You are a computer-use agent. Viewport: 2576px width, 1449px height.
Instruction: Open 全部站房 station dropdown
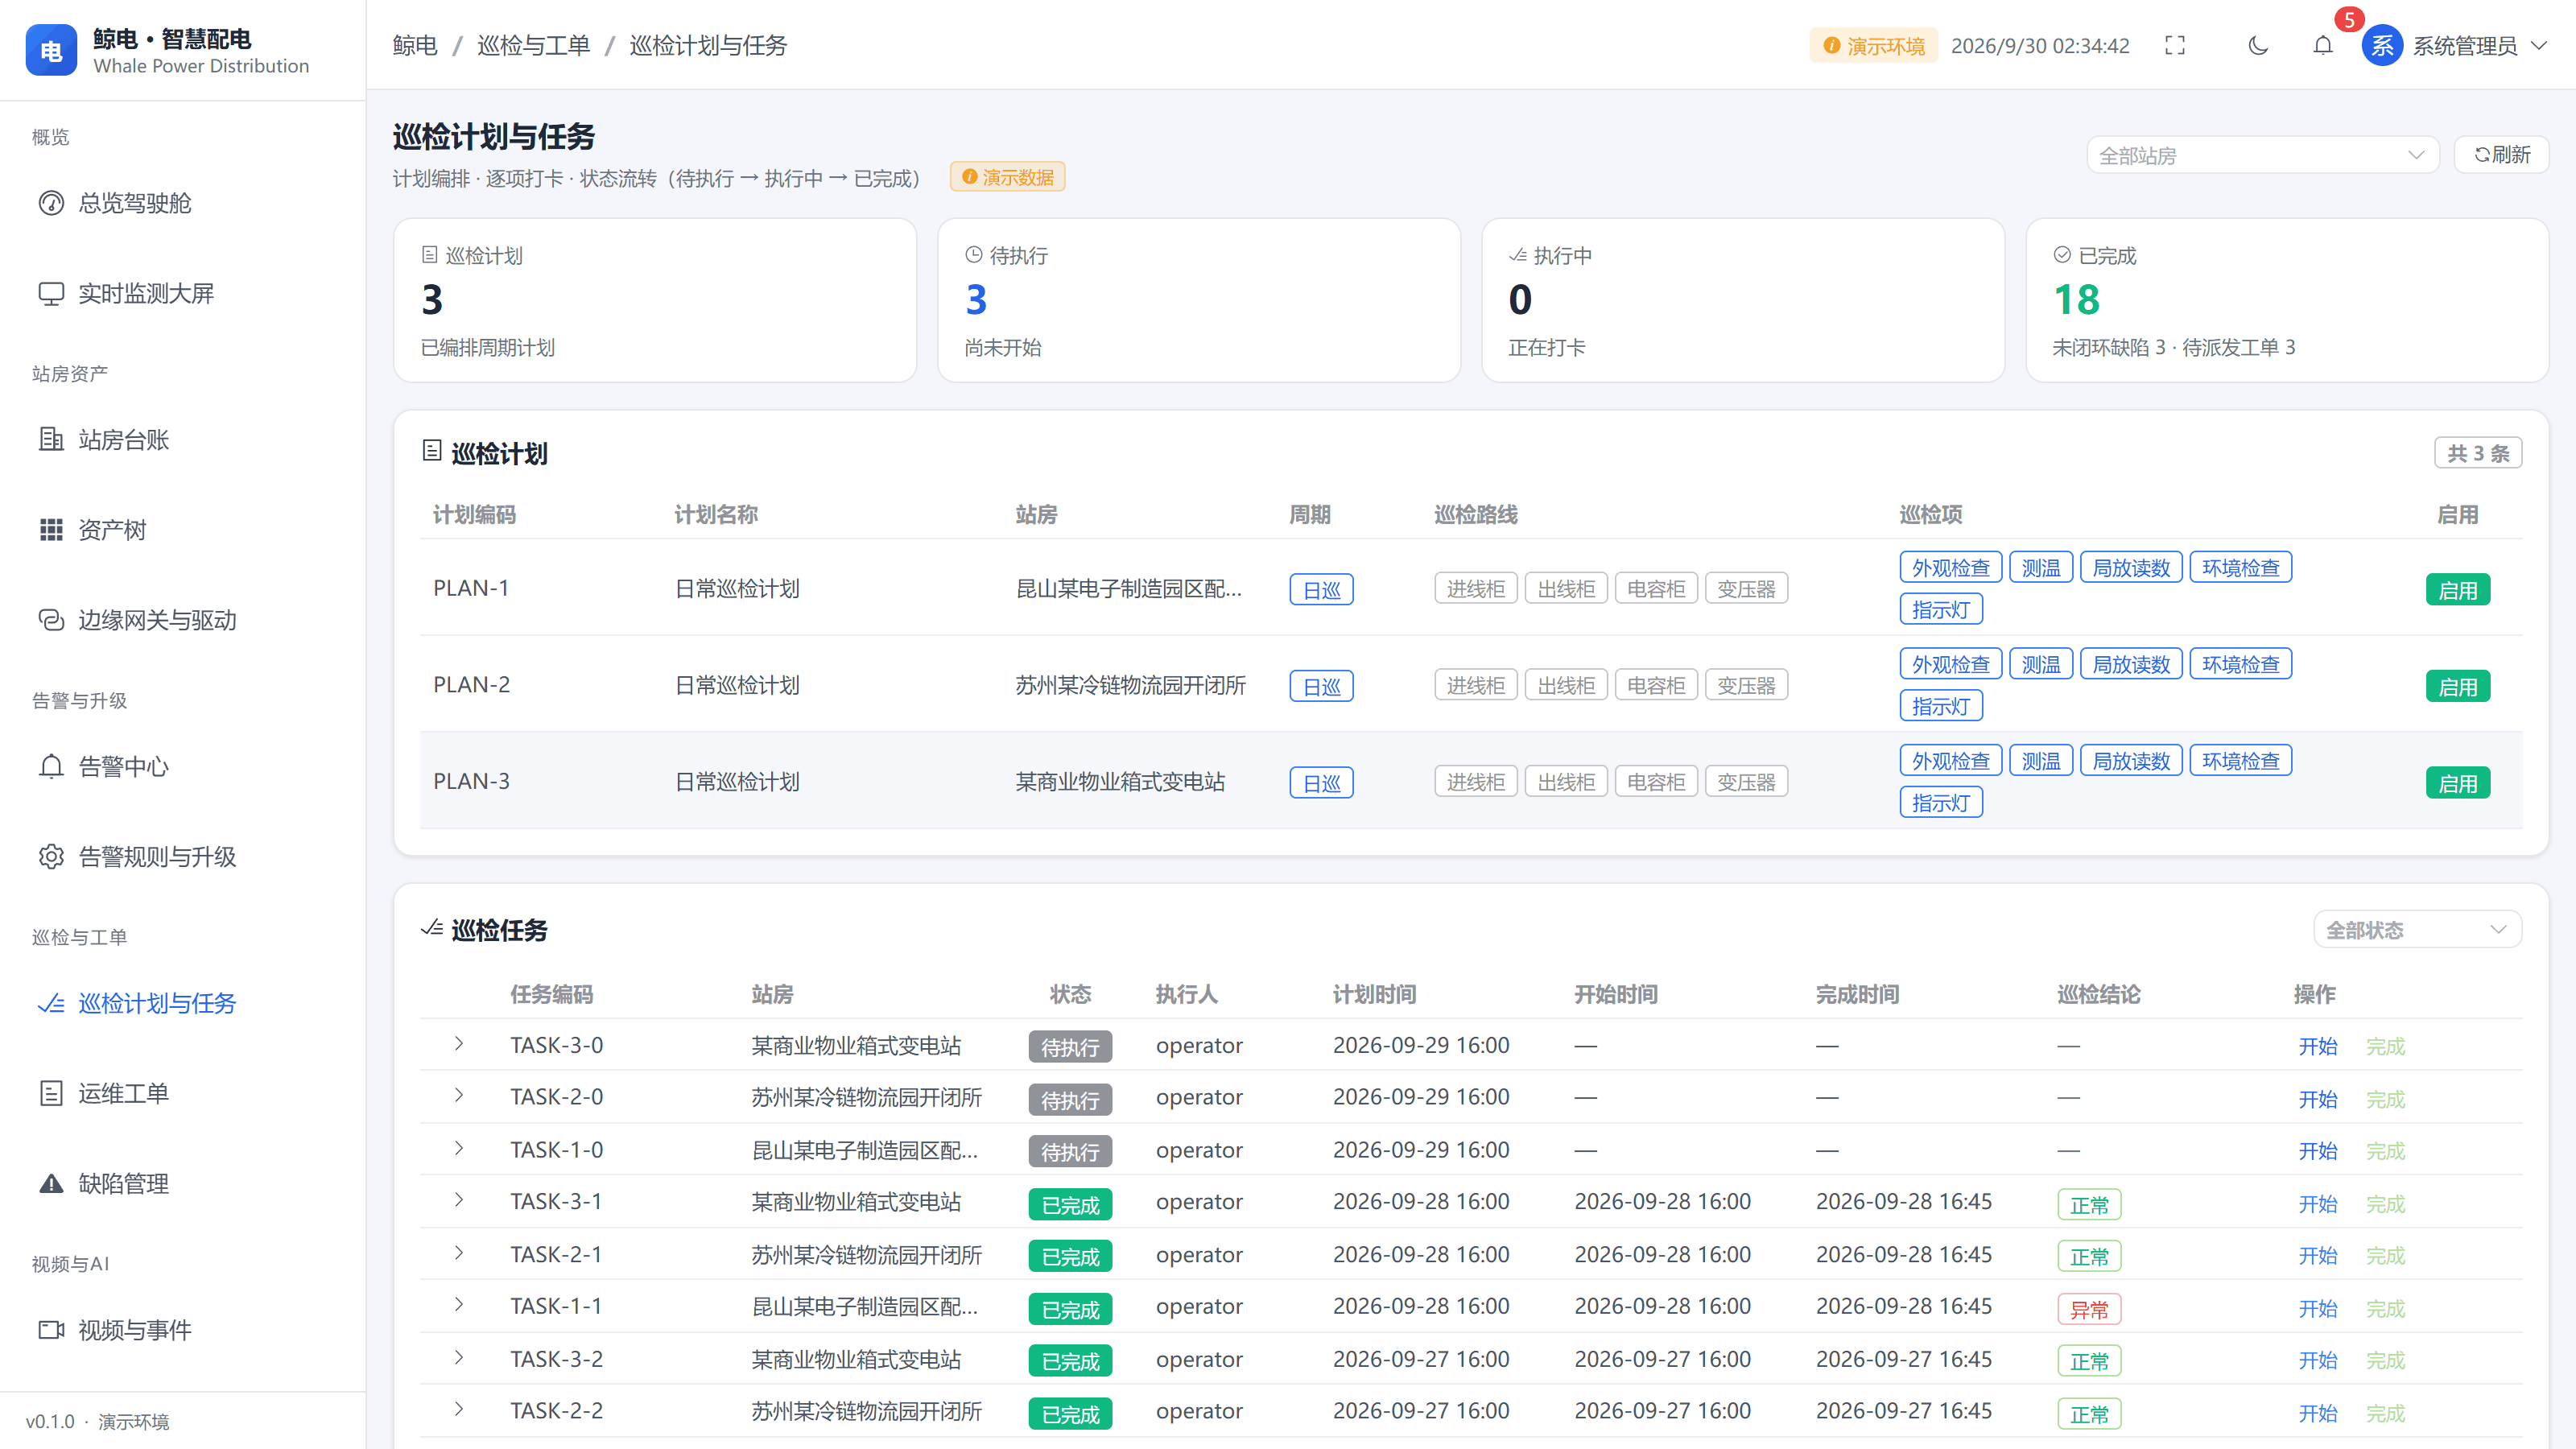[2262, 155]
